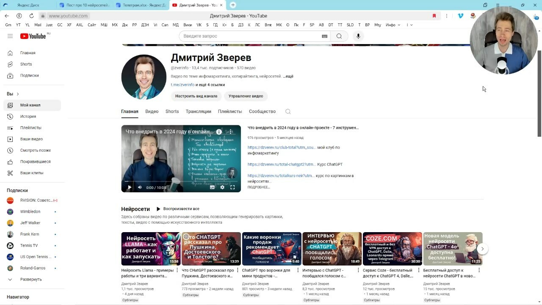
Task: Open the YouTube hamburger guide menu
Action: click(x=10, y=36)
